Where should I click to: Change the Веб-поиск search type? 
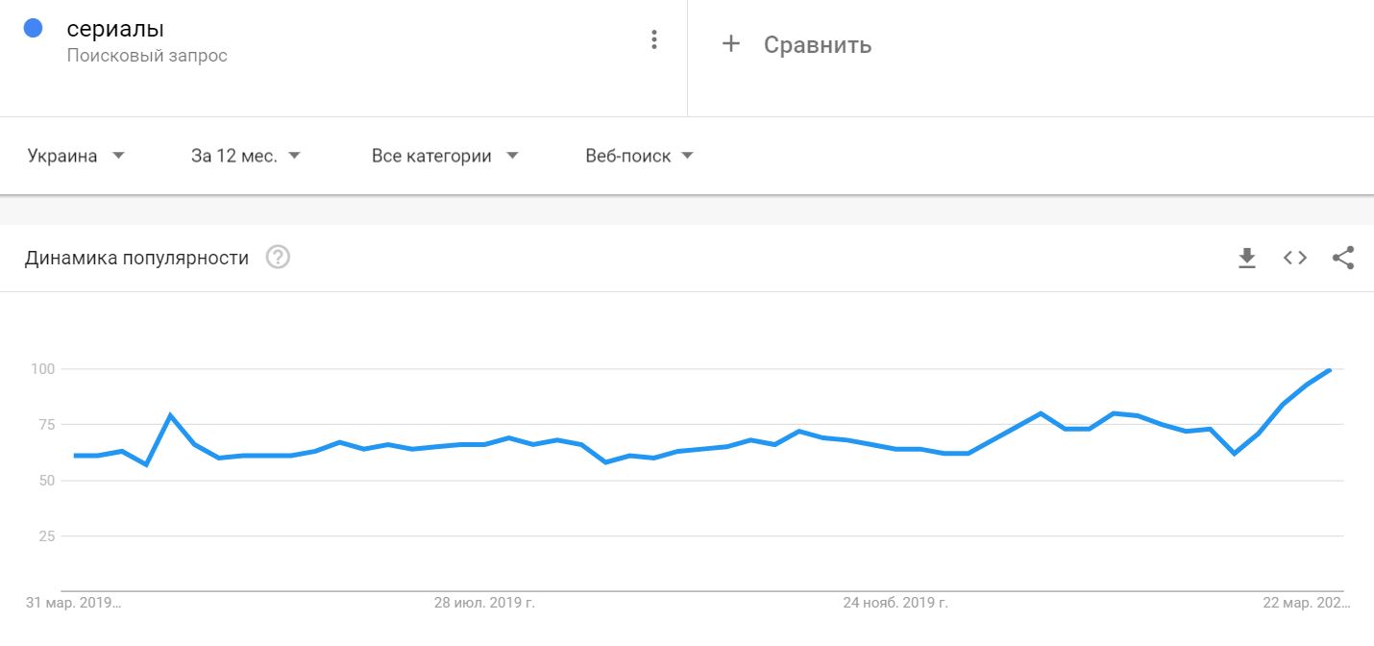[639, 156]
